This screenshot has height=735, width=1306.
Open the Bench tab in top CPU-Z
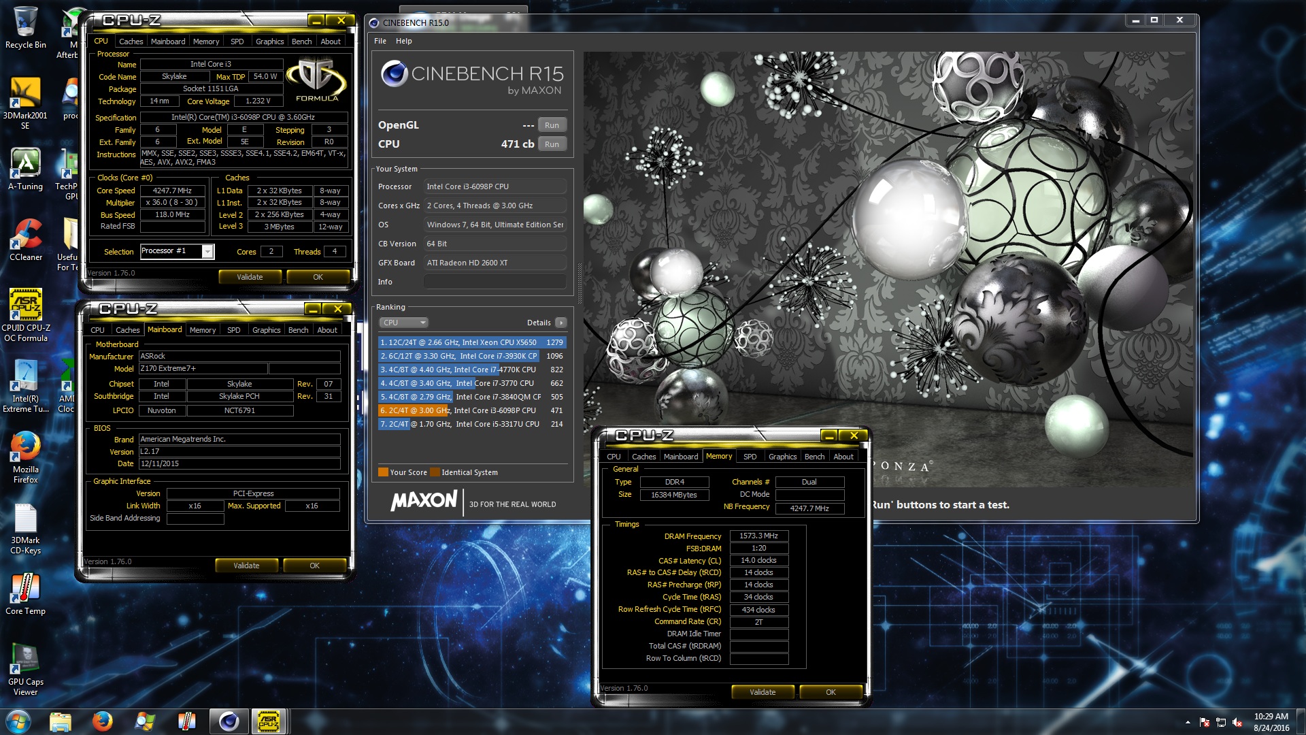(301, 42)
